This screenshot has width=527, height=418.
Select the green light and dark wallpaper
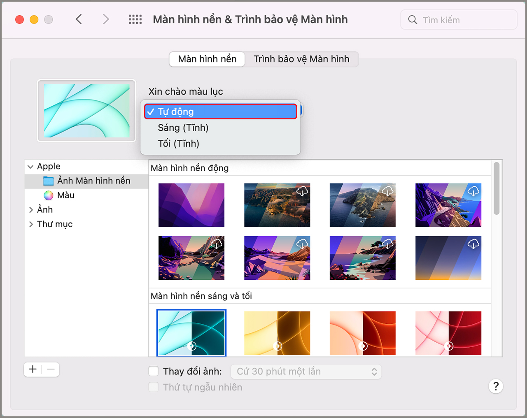[191, 333]
